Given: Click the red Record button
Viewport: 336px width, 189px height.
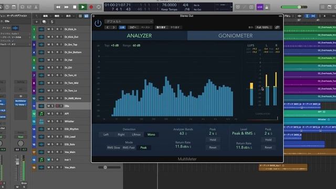Looking at the screenshot, I should point(91,7).
